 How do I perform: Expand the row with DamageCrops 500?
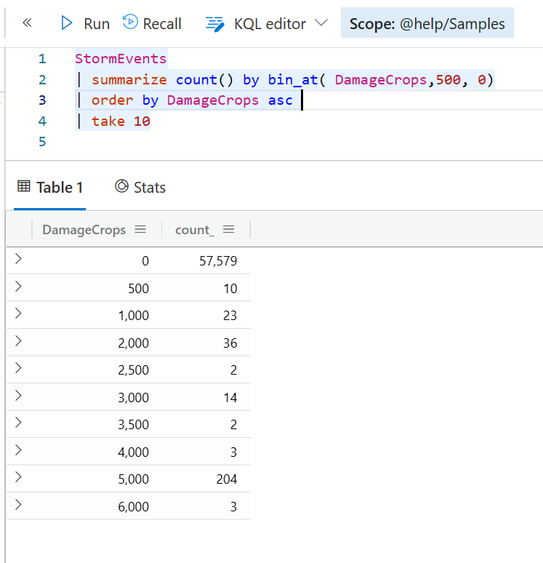(x=18, y=287)
